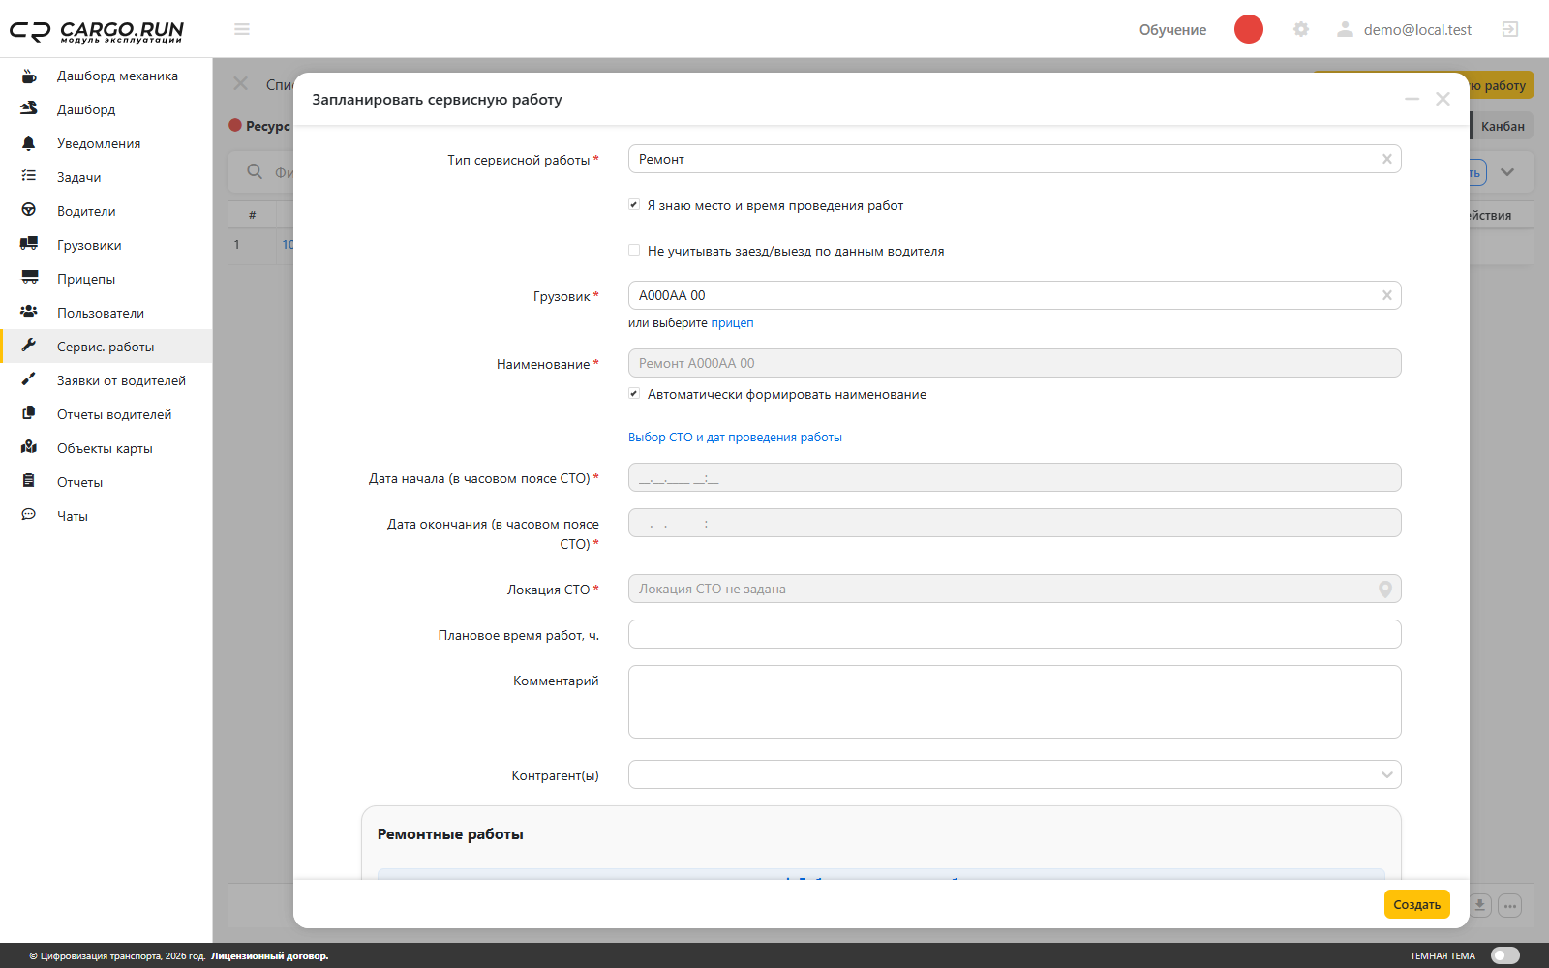Toggle the ТЕМНАЯ ТЕМА switch
The height and width of the screenshot is (968, 1549).
click(1505, 955)
